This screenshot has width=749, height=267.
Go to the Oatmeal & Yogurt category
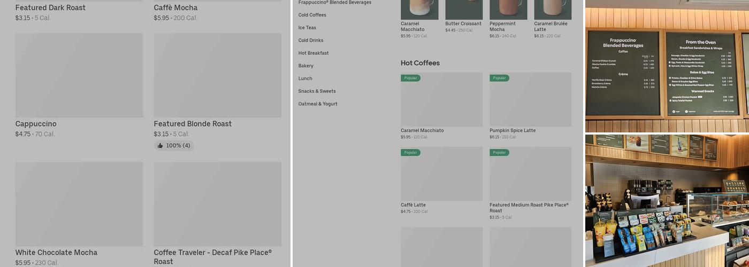point(318,104)
